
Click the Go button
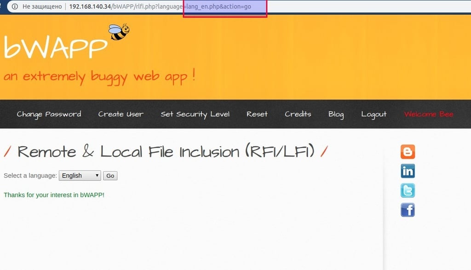[110, 176]
